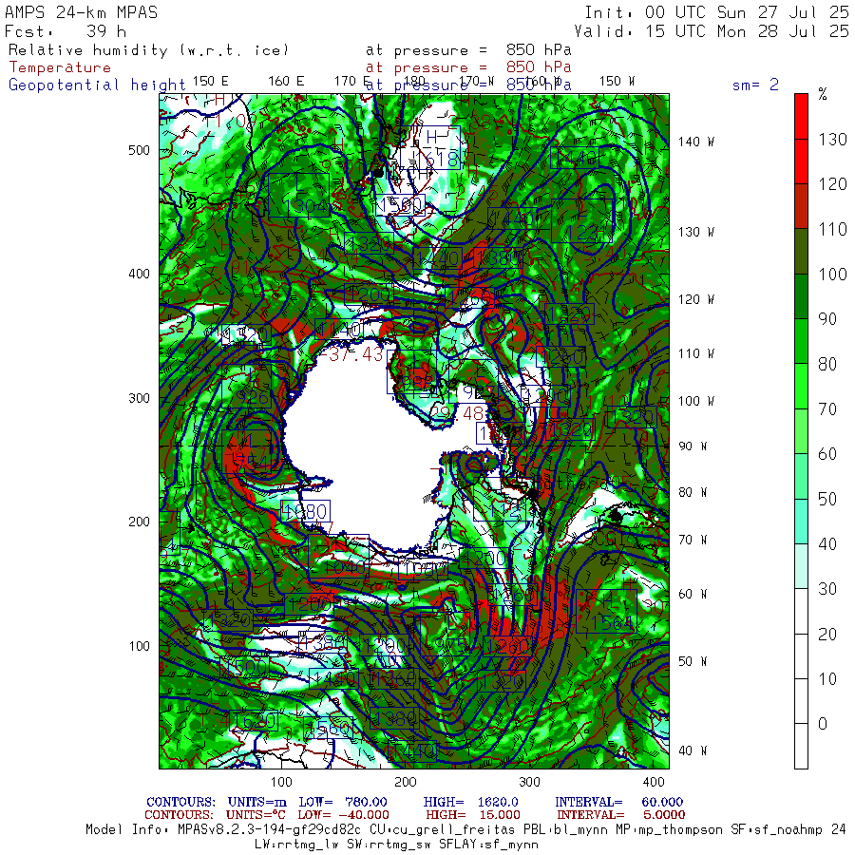Viewport: 855px width, 855px height.
Task: Click the colorbar value label "130"
Action: coord(832,140)
